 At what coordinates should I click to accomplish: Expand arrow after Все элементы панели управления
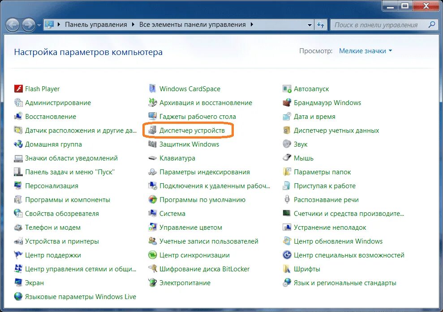point(252,25)
